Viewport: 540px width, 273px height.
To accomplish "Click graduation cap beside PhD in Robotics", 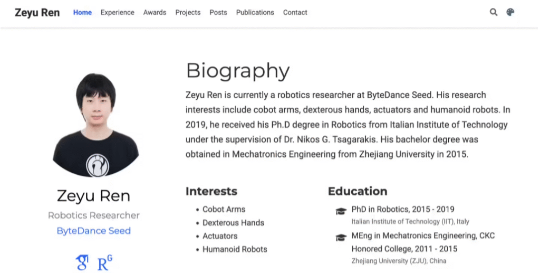I will 341,212.
